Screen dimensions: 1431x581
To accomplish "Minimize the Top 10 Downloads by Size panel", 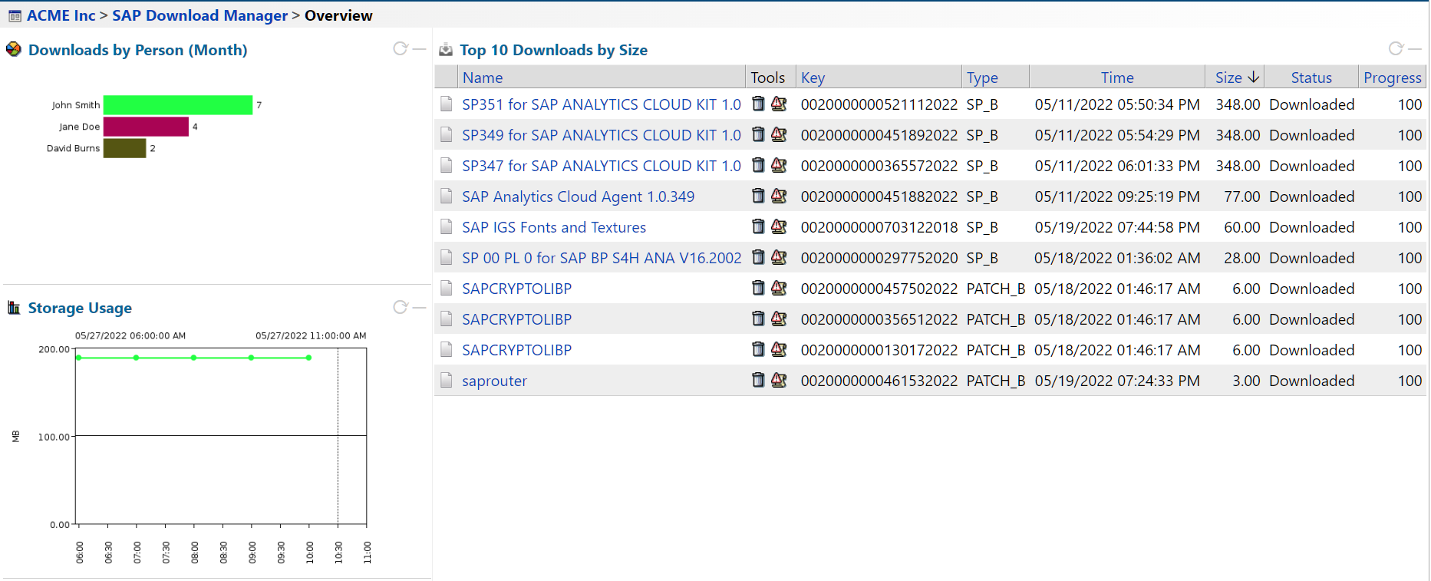I will point(1415,48).
